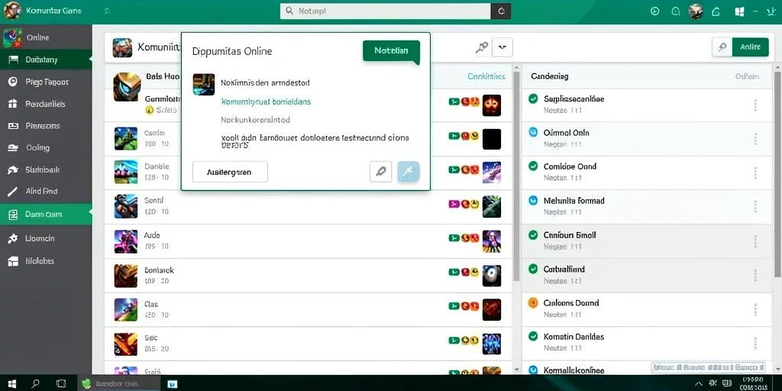Toggle the Cnniburn Bmolf check mark
The height and width of the screenshot is (391, 782).
pyautogui.click(x=533, y=234)
